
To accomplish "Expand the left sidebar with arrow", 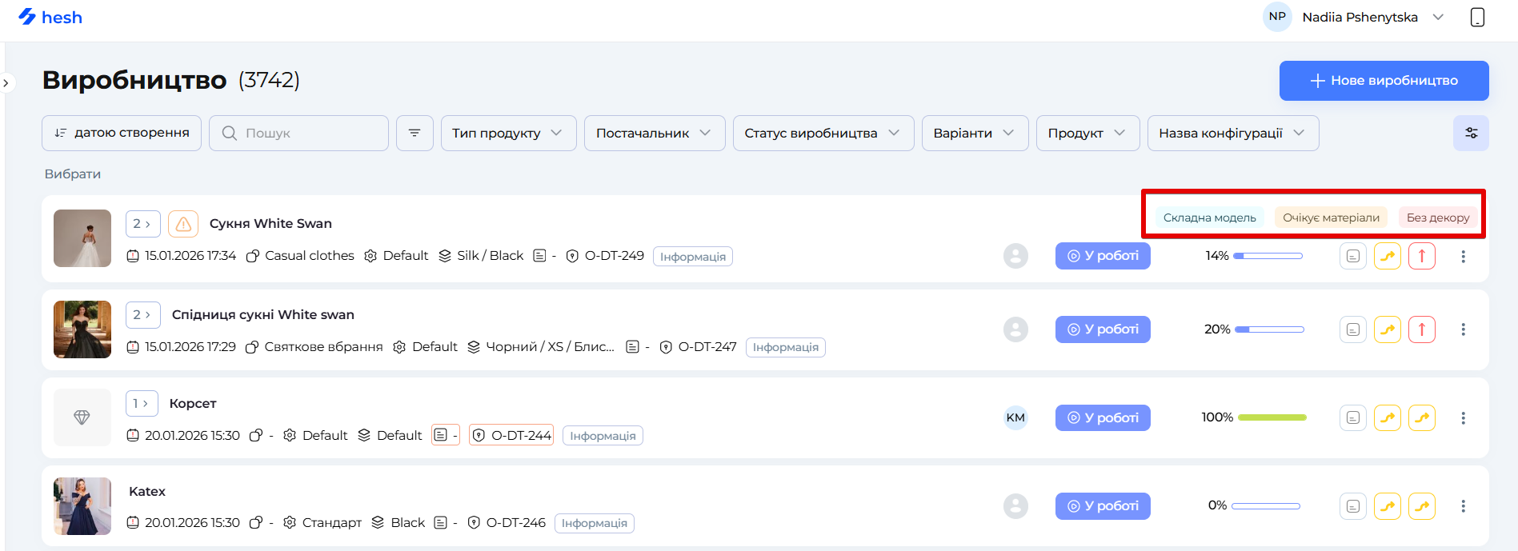I will point(6,83).
